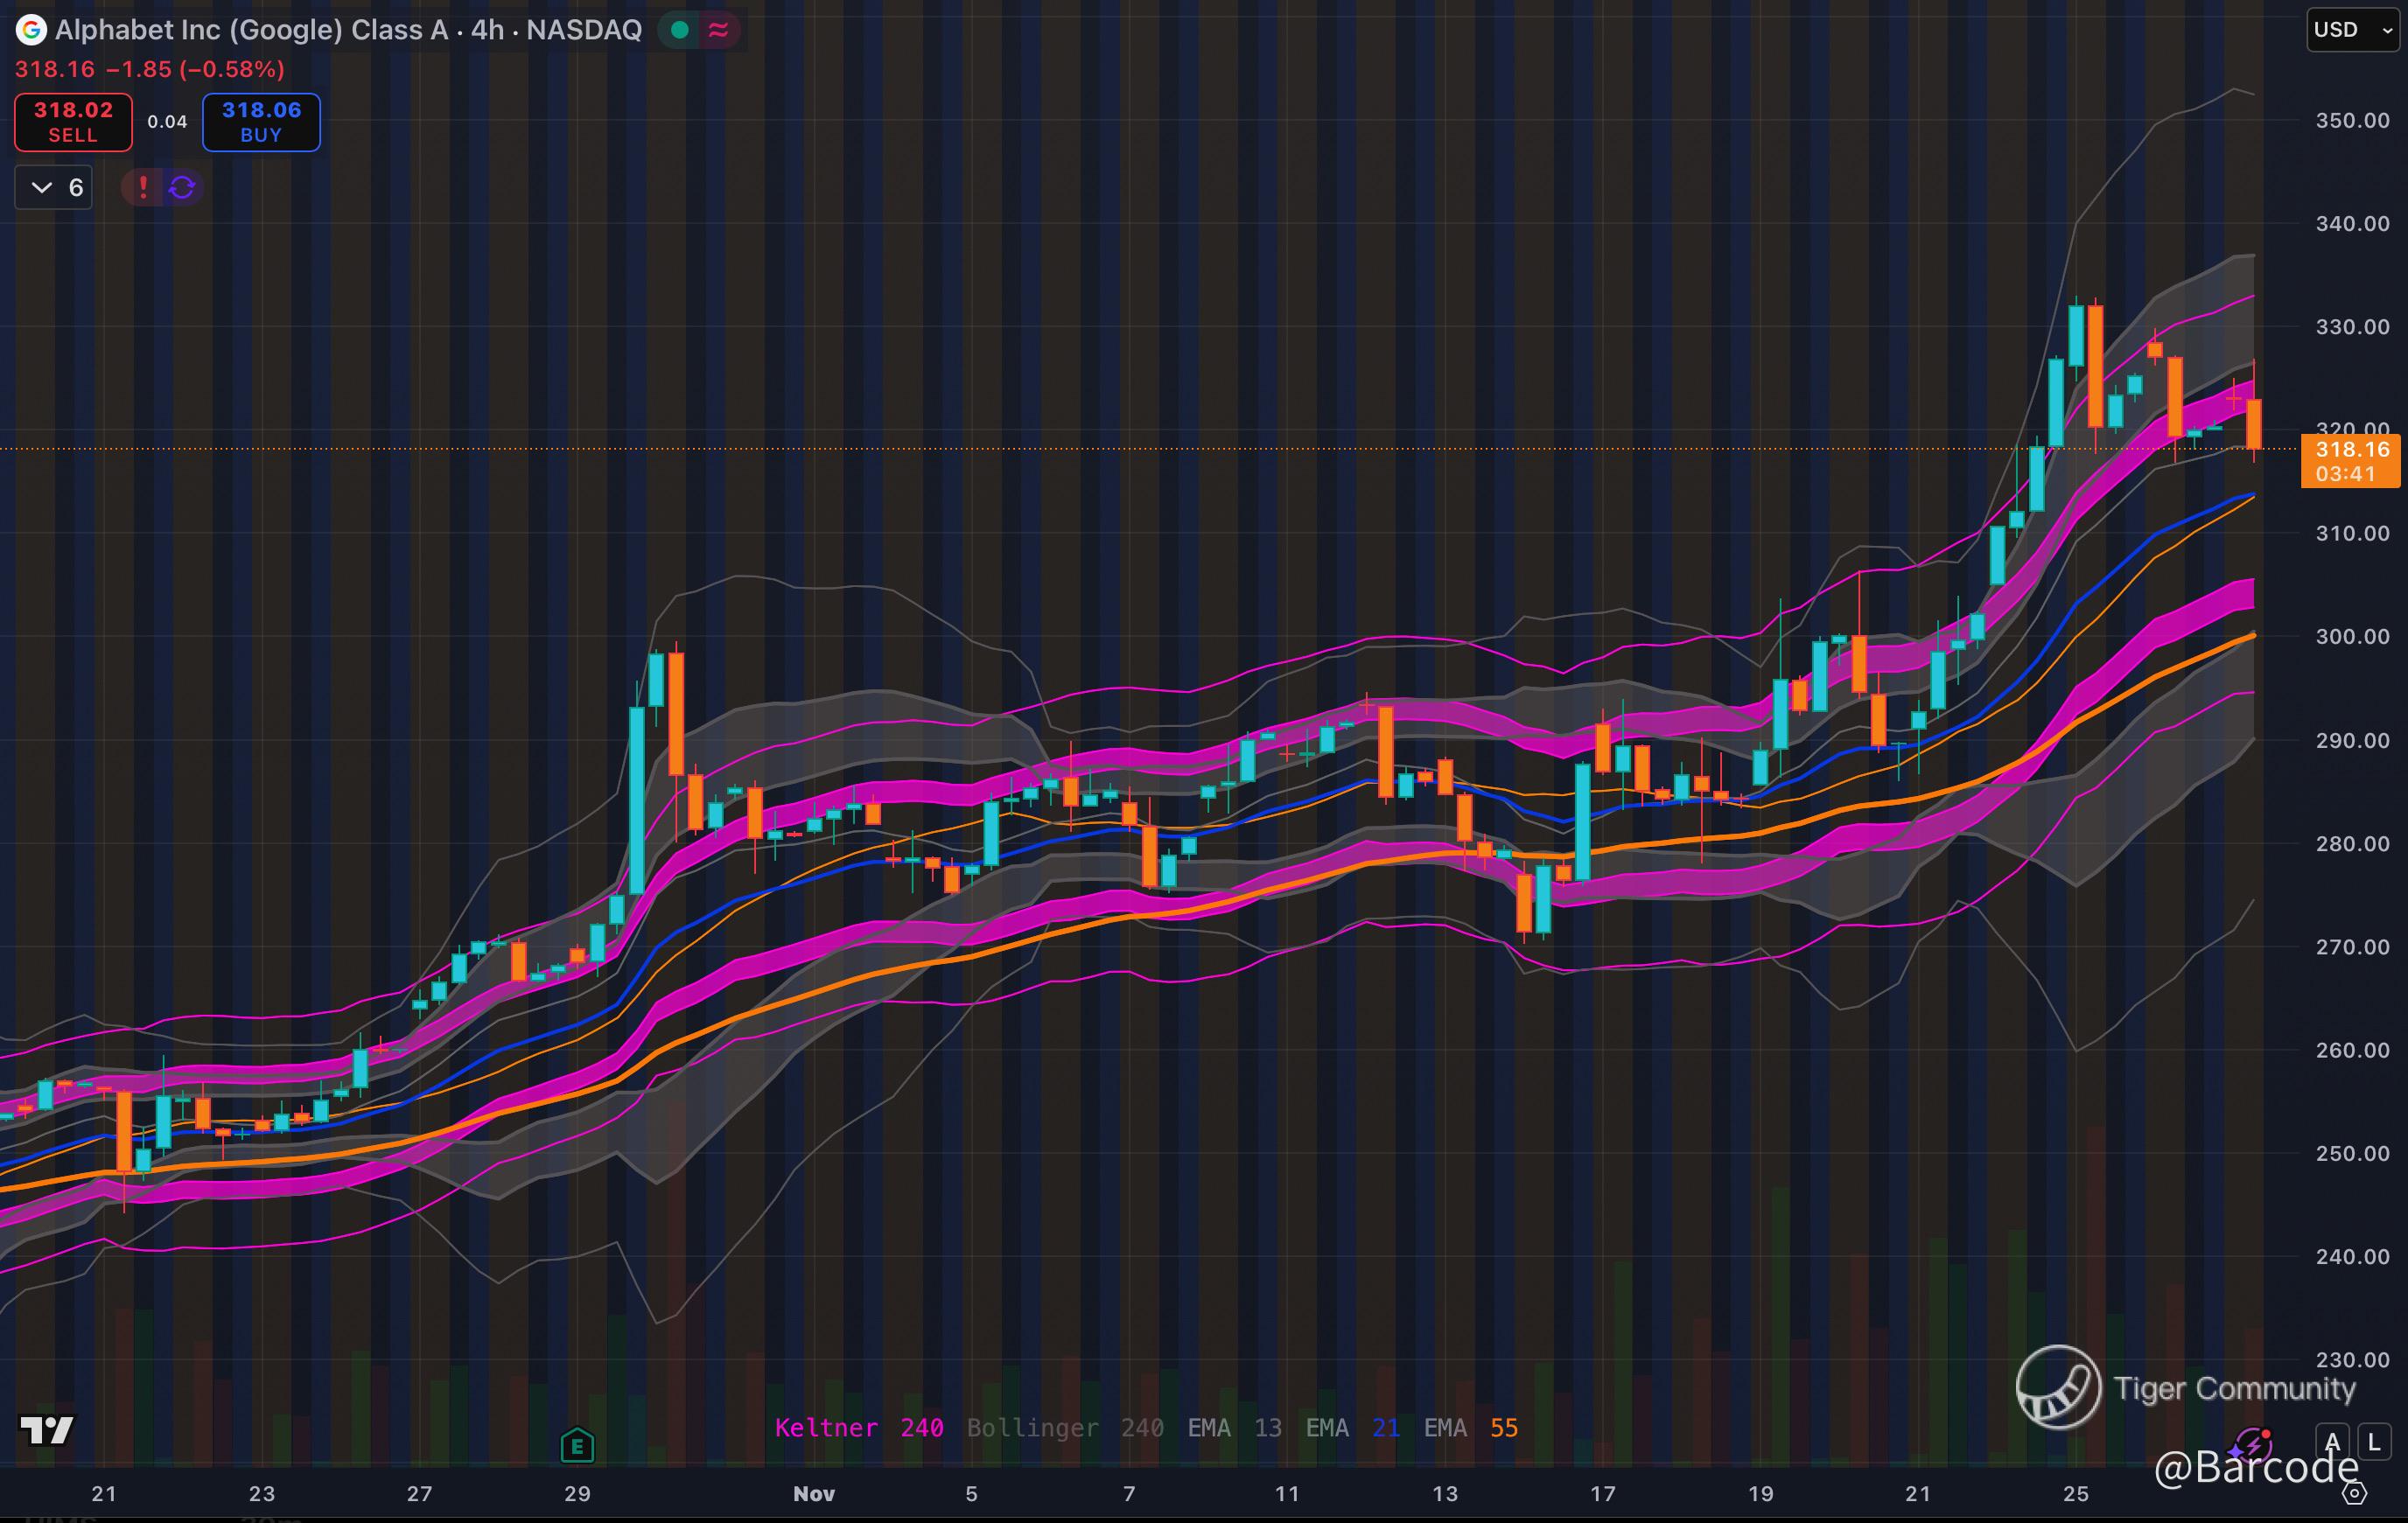The height and width of the screenshot is (1523, 2408).
Task: Click the Nov label on time axis
Action: click(x=813, y=1493)
